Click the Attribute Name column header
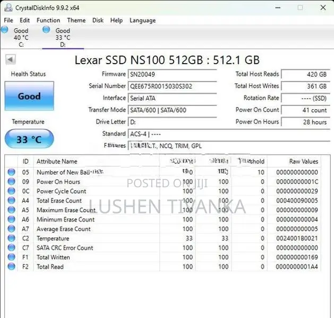Image resolution: width=334 pixels, height=318 pixels. point(96,161)
